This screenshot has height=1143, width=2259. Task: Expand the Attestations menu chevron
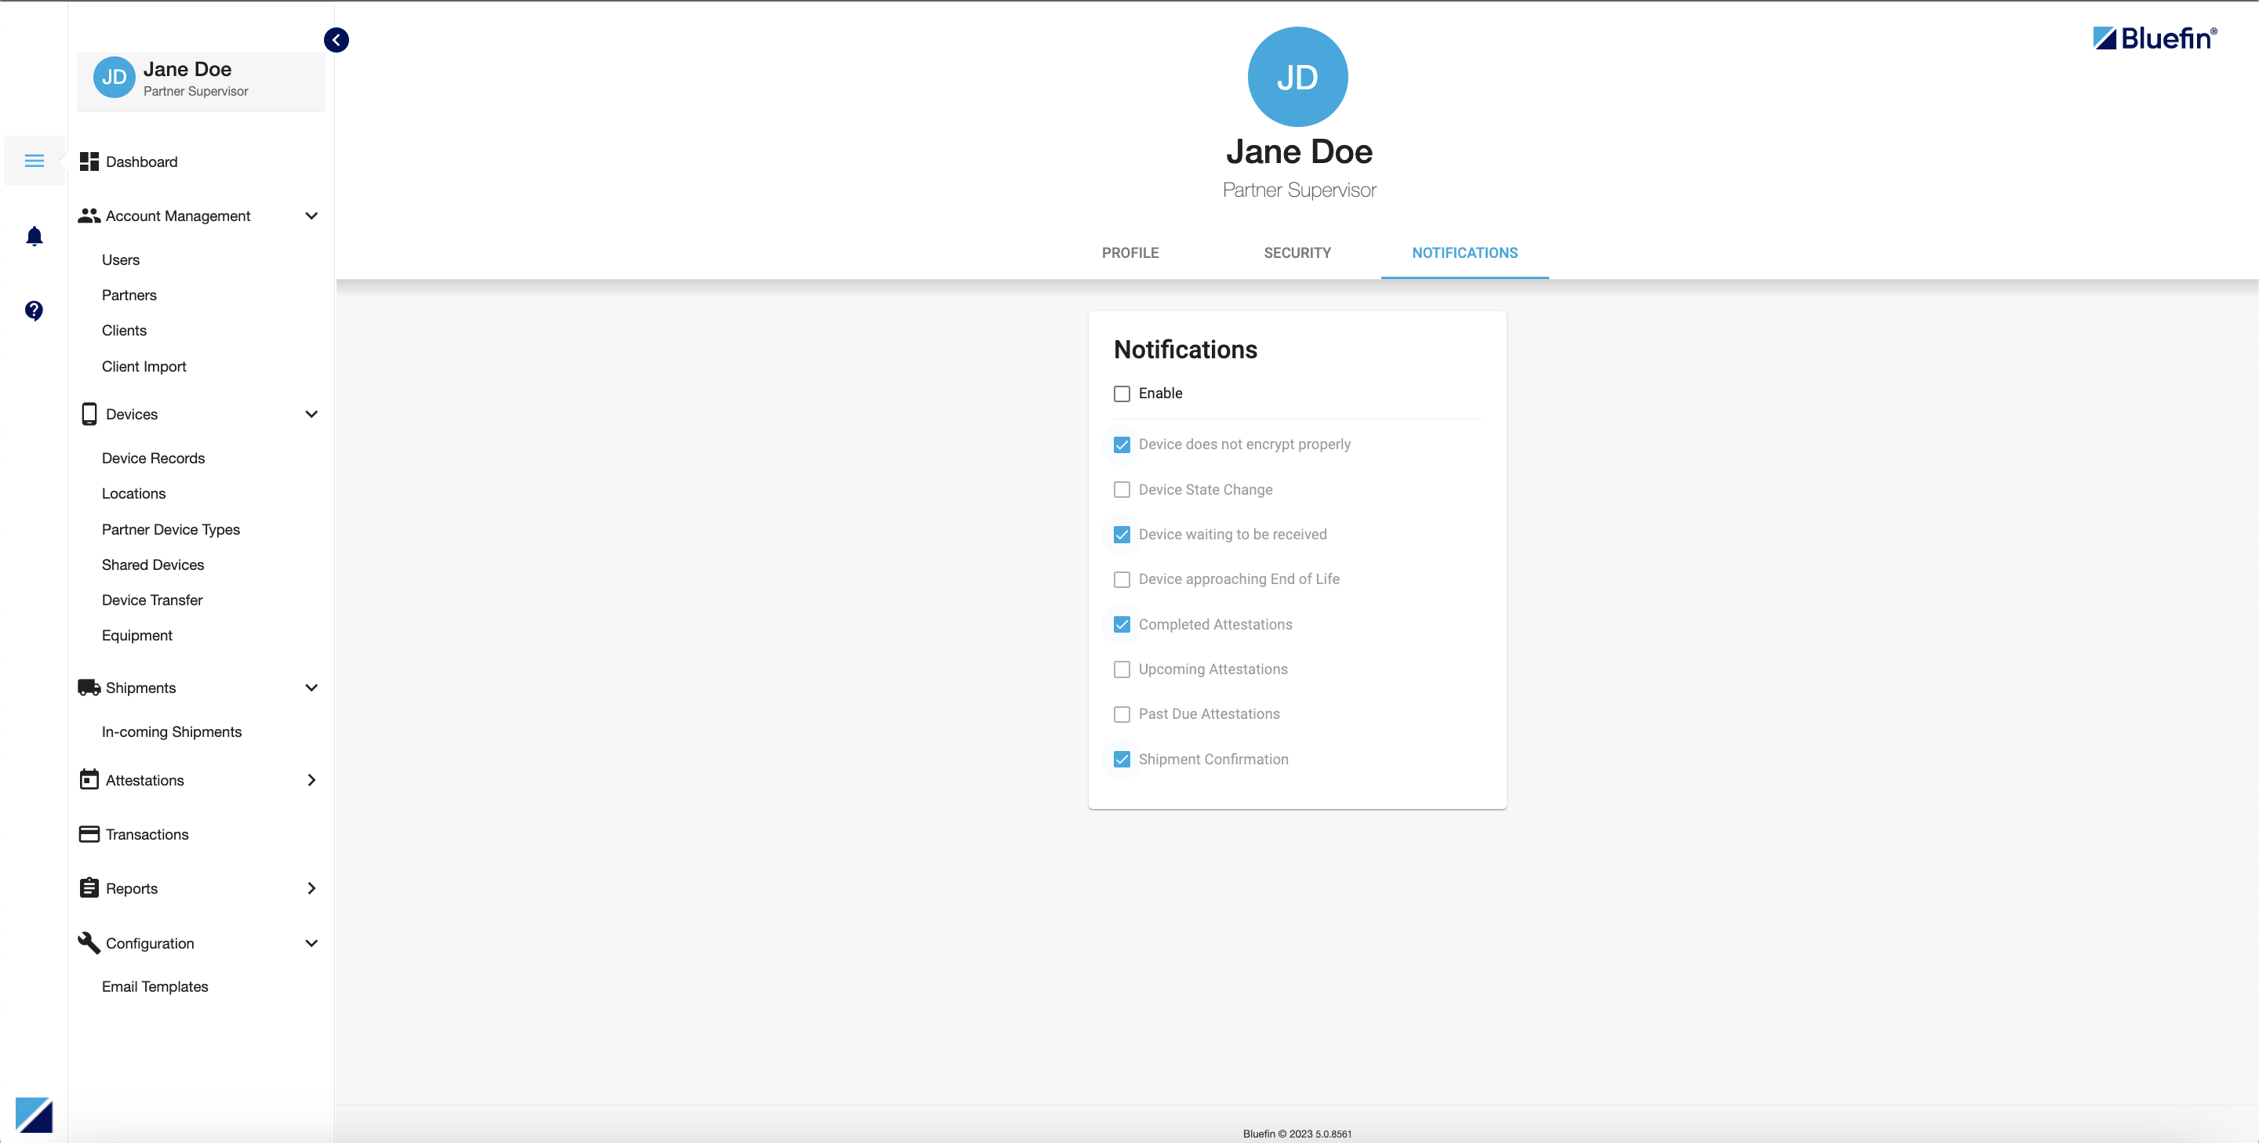coord(311,779)
